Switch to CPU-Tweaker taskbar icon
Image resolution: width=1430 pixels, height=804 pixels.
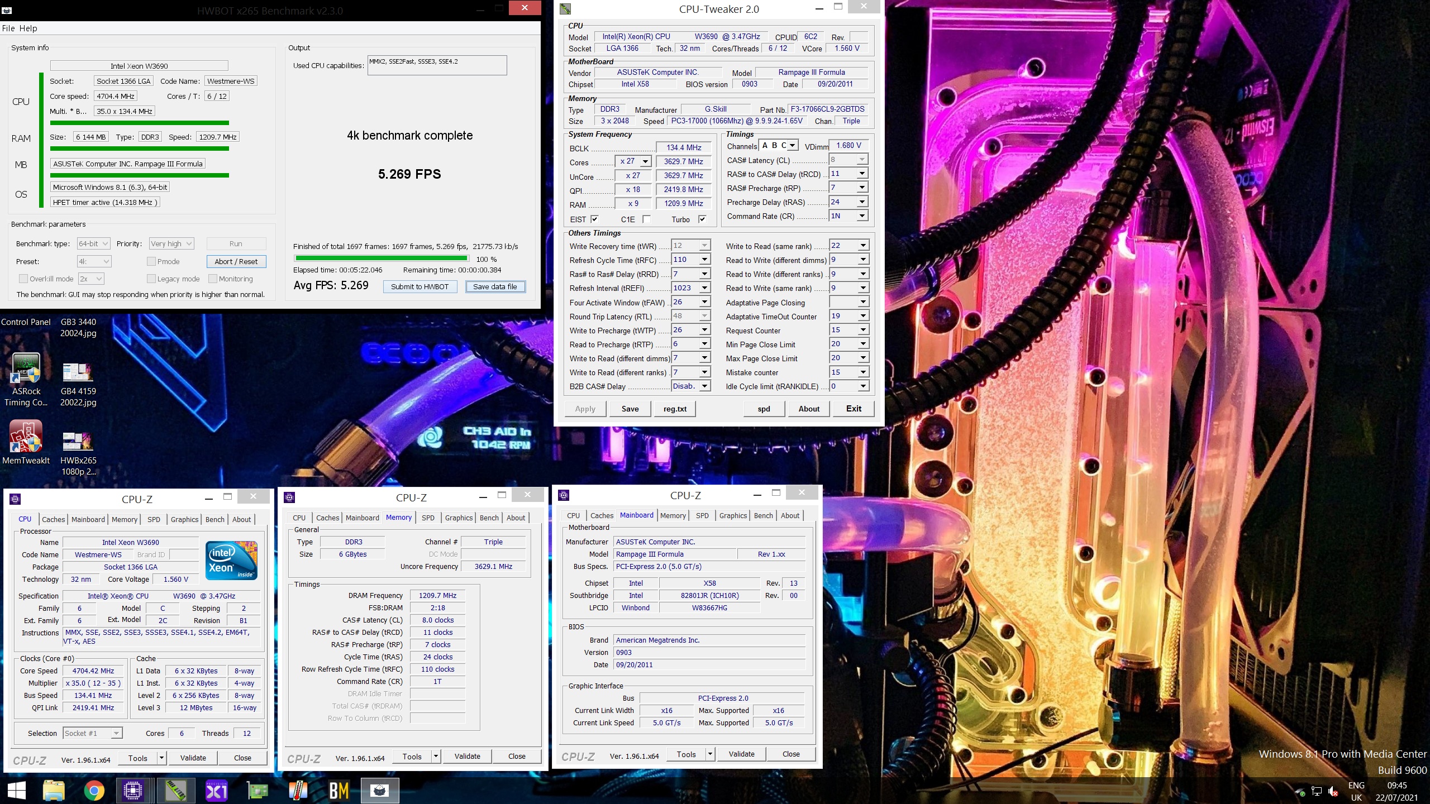pyautogui.click(x=176, y=791)
